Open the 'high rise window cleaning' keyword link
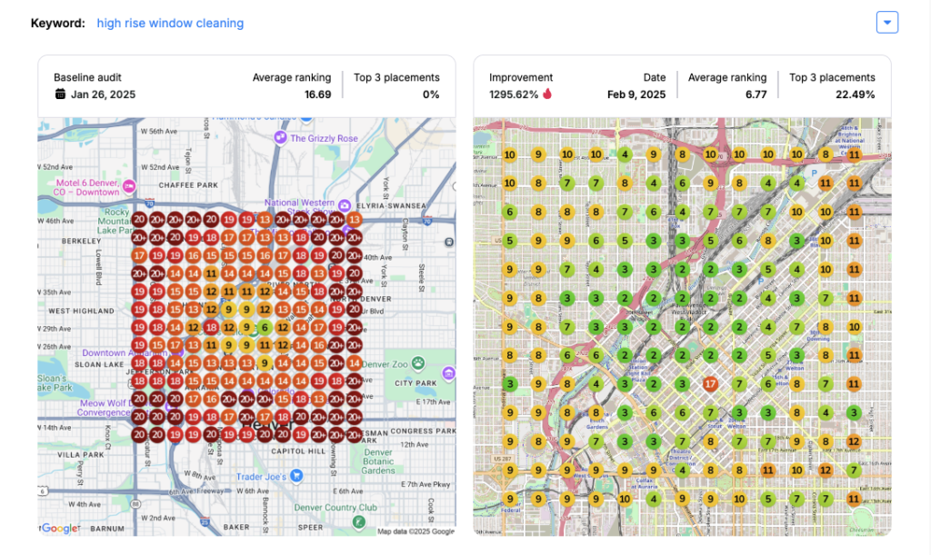Image resolution: width=931 pixels, height=555 pixels. [170, 23]
